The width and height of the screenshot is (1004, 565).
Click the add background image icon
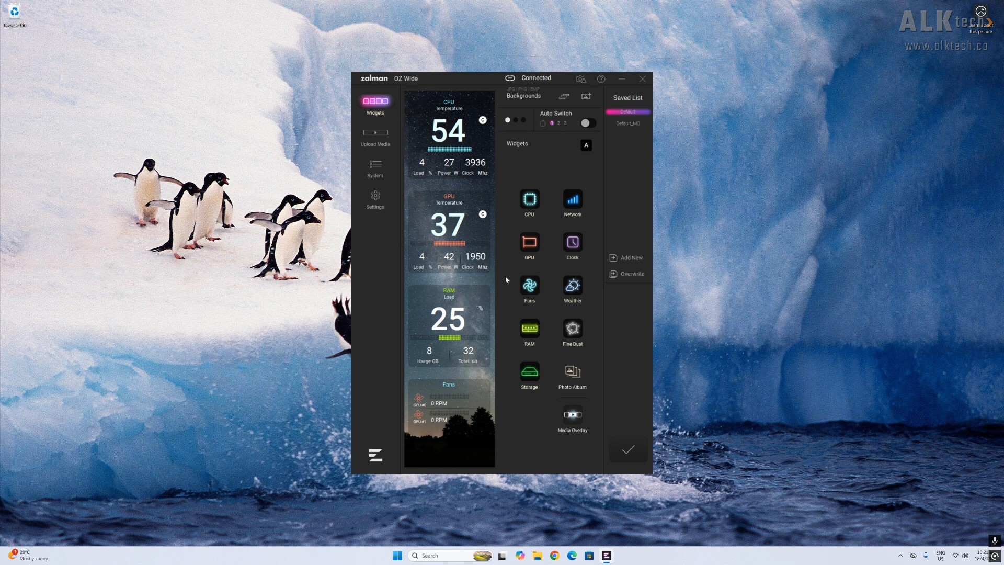tap(586, 96)
